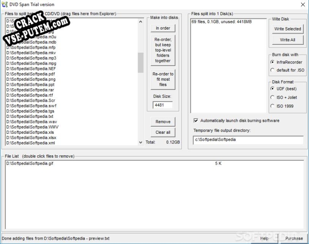Screen dimensions: 309x244
Task: Select the UDF (best) disk format
Action: [272, 89]
